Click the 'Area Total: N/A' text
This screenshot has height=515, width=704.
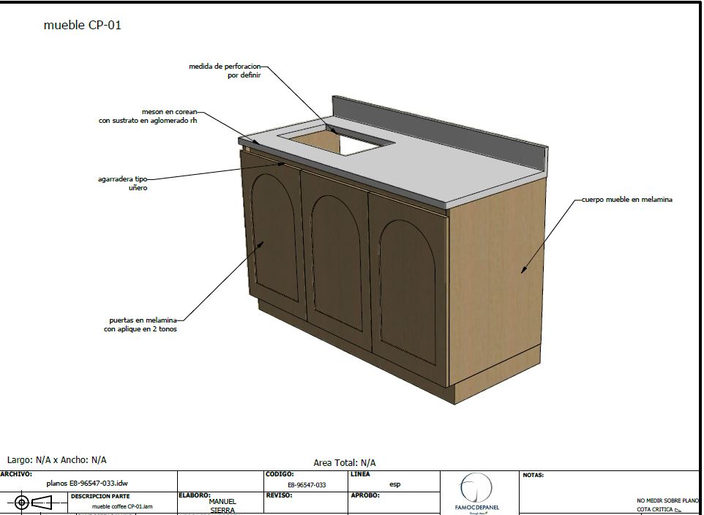[344, 462]
